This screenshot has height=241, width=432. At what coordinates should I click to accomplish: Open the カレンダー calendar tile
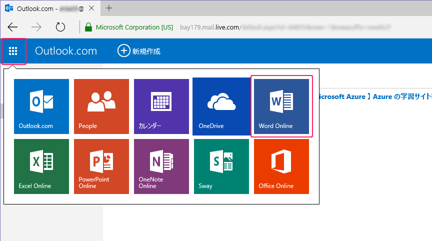coord(161,106)
